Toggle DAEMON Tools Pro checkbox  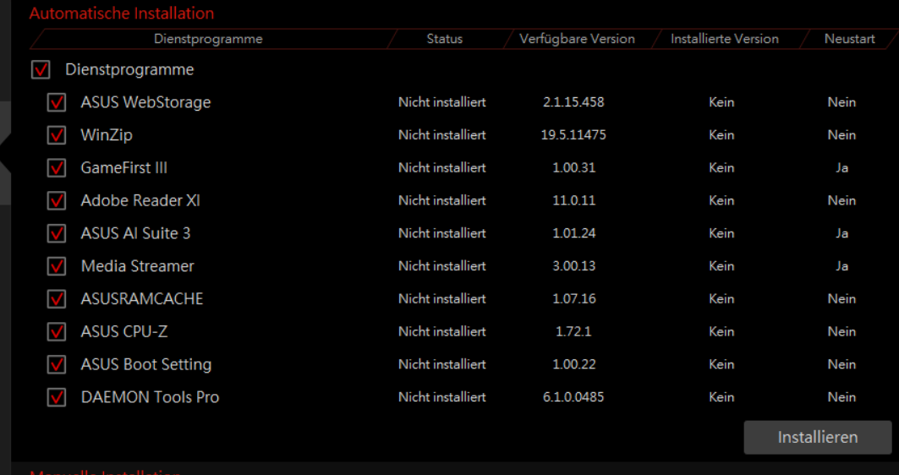56,397
